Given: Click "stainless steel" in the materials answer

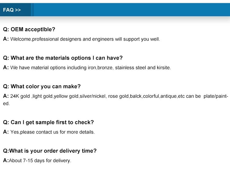Looking at the screenshot, I should pyautogui.click(x=130, y=68).
